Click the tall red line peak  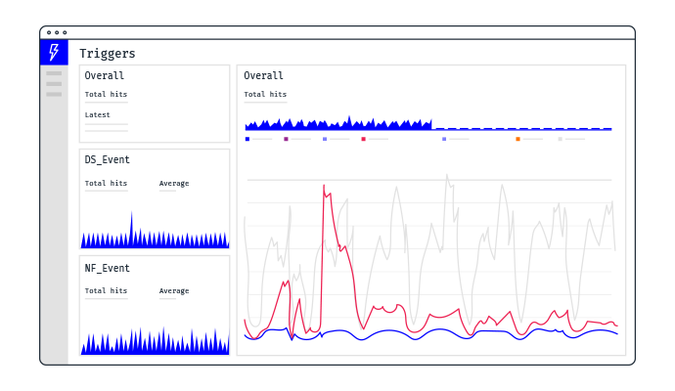click(324, 187)
